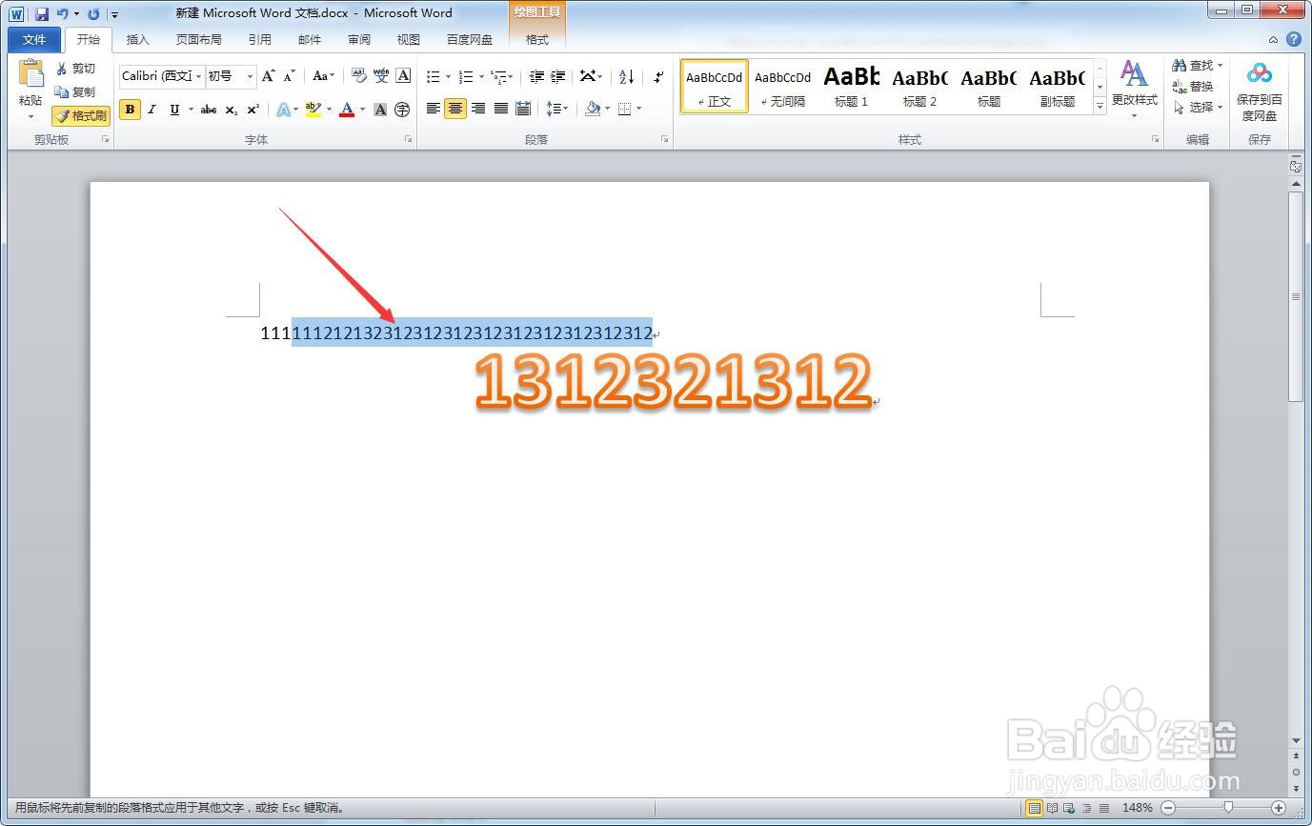Image resolution: width=1312 pixels, height=826 pixels.
Task: Click the zoom slider handle
Action: (x=1228, y=808)
